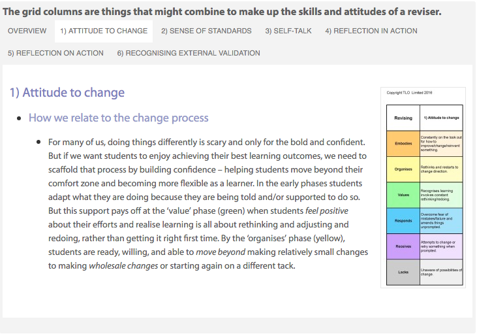Click the yellow Organises cell
477x336 pixels.
403,169
